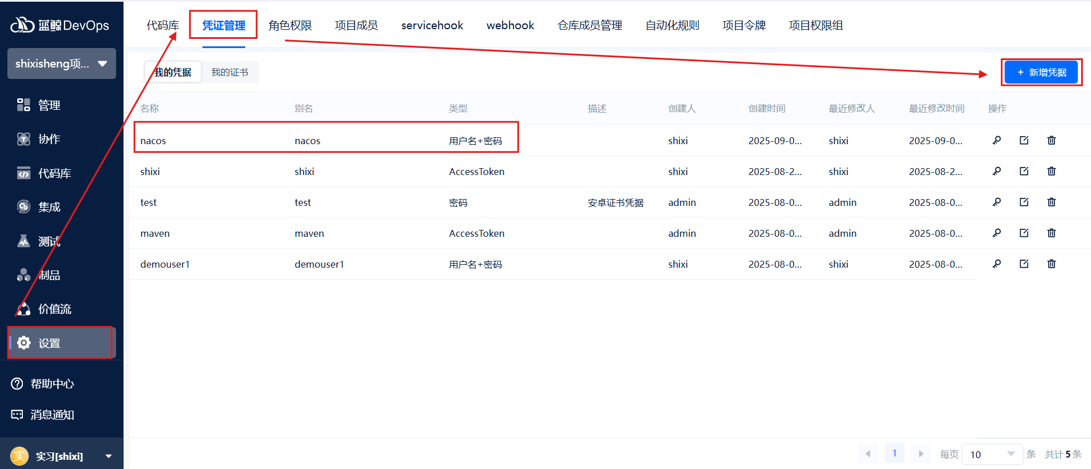
Task: Switch to the webhook tab
Action: (x=510, y=25)
